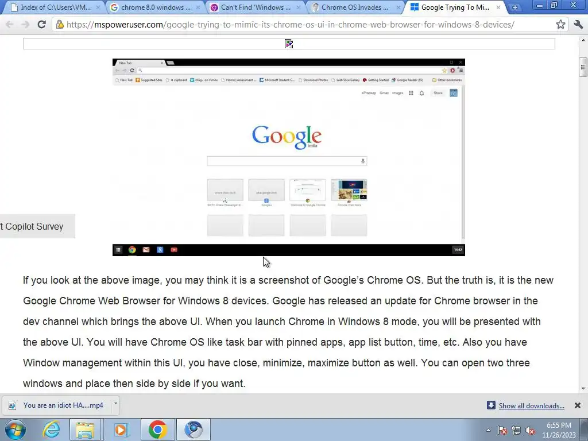The width and height of the screenshot is (588, 441).
Task: Click the network status tray icon
Action: click(x=516, y=430)
